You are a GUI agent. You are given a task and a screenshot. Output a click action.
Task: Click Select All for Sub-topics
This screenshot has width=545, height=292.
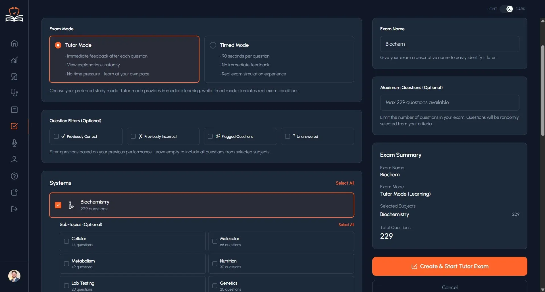(x=346, y=224)
